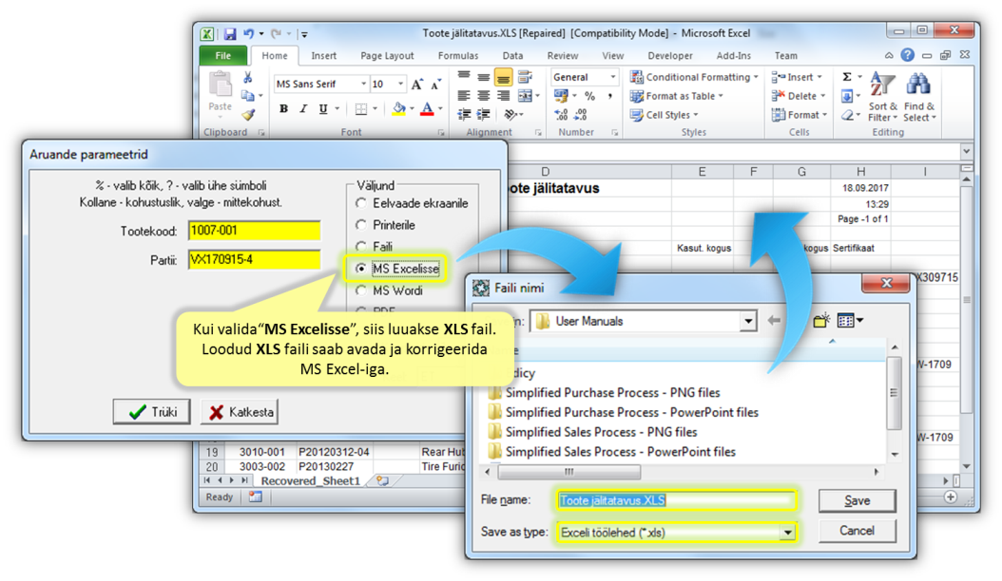Click the Delete cells button in Cells group
1002x581 pixels.
coord(799,96)
